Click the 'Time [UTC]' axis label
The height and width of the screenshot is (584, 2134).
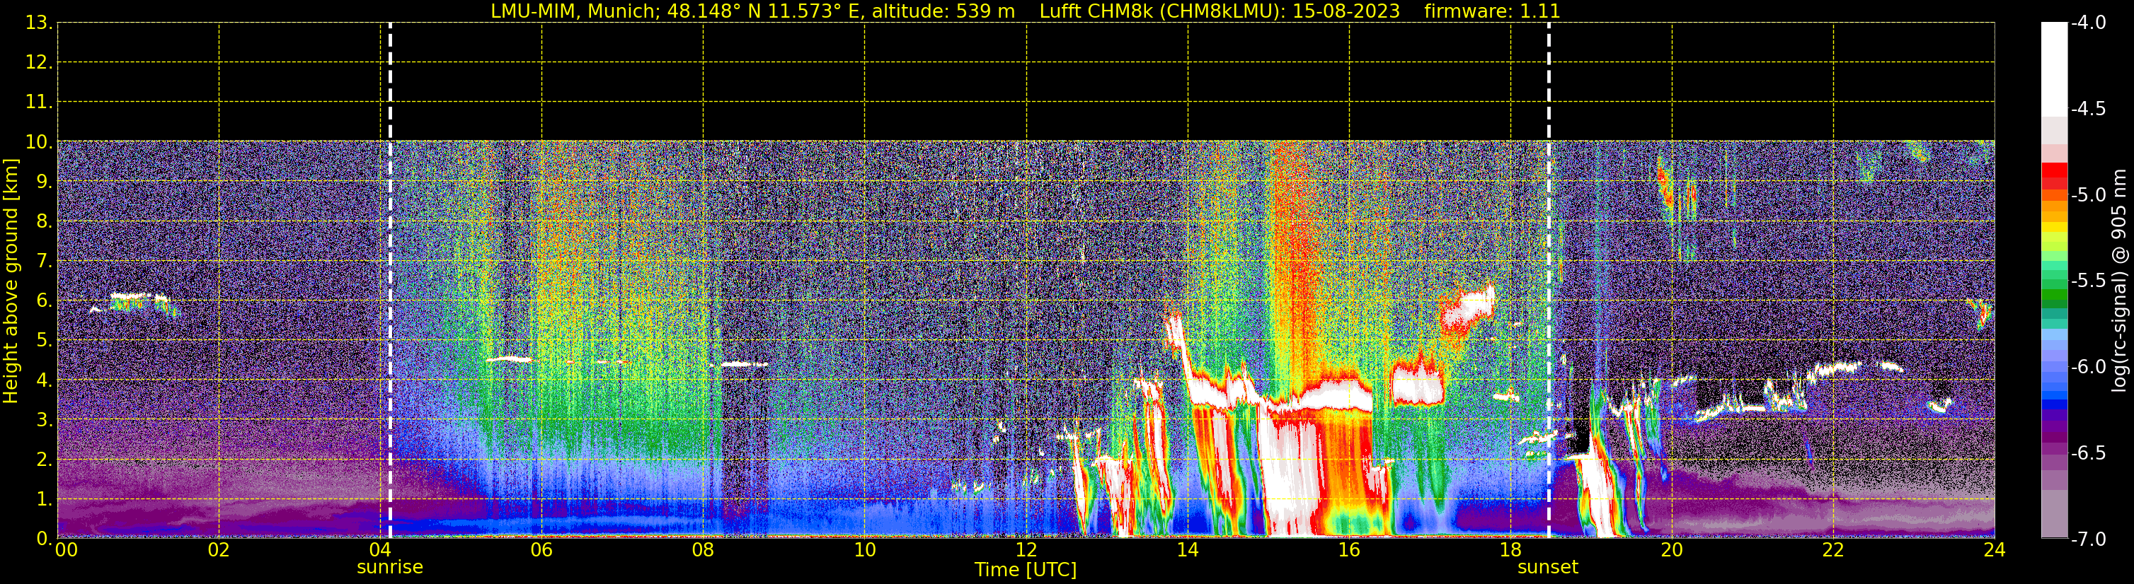[1026, 570]
